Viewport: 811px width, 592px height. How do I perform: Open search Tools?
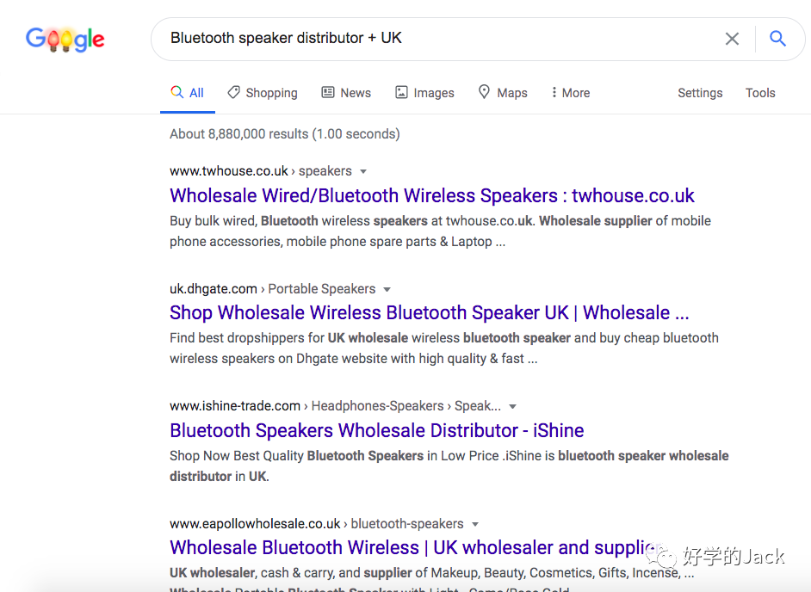click(760, 93)
